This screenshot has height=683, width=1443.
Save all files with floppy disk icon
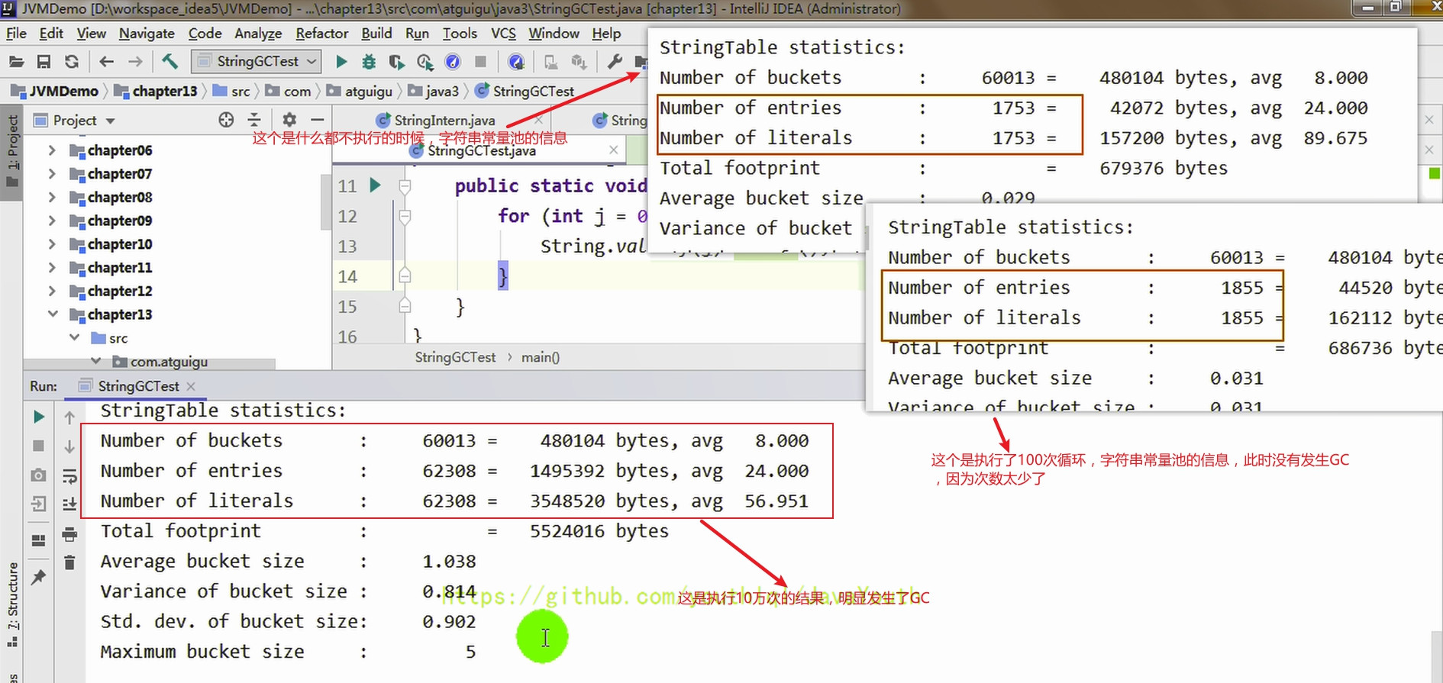point(44,61)
